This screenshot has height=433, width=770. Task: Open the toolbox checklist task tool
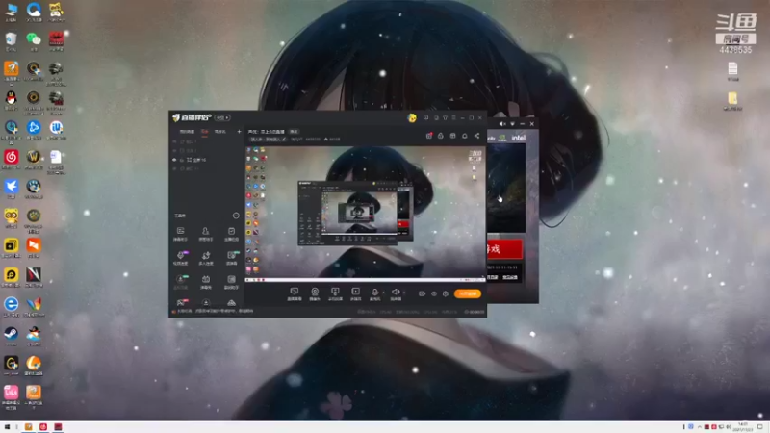point(231,234)
